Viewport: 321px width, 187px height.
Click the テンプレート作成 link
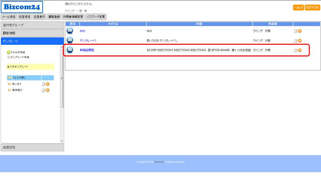20,57
